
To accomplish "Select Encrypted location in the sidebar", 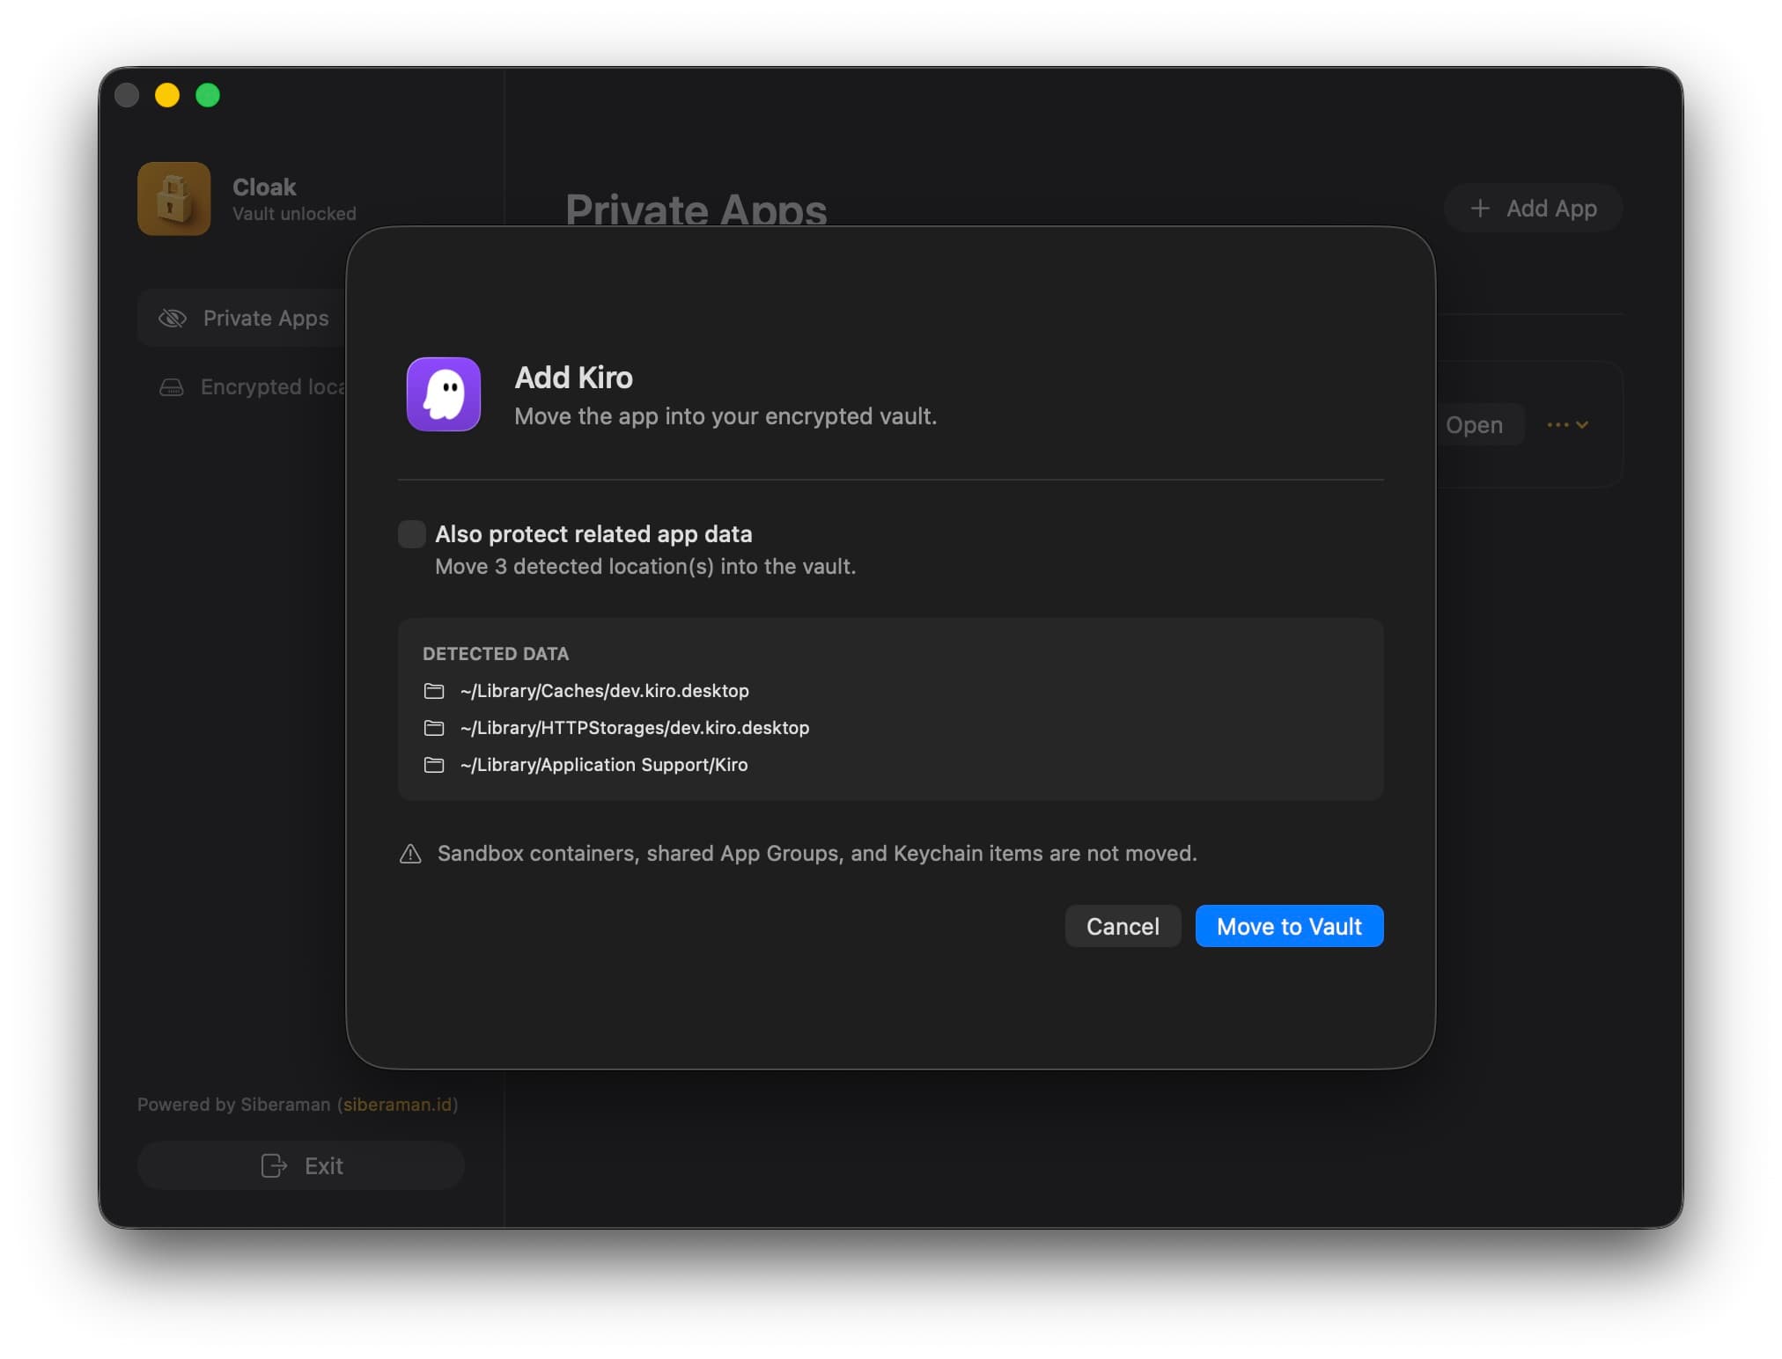I will pos(243,387).
